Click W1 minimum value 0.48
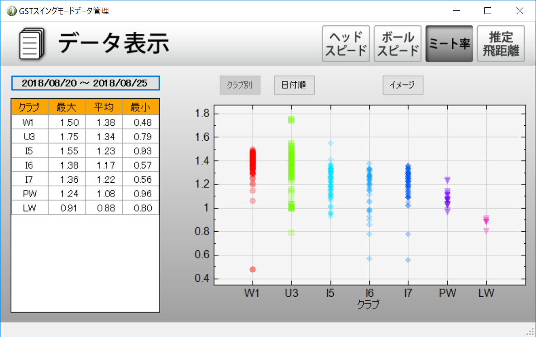Screen dimensions: 536x337 tap(140, 122)
